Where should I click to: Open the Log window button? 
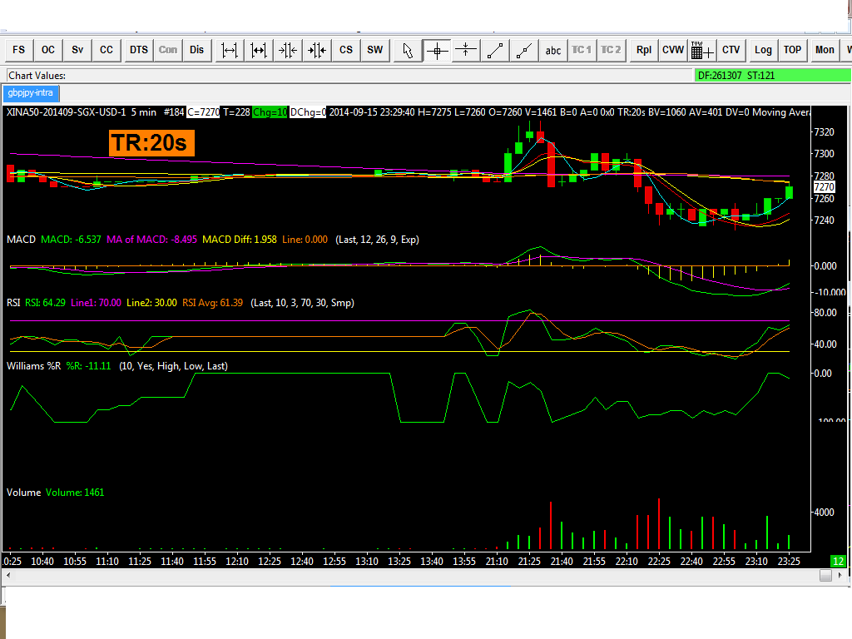click(x=764, y=50)
